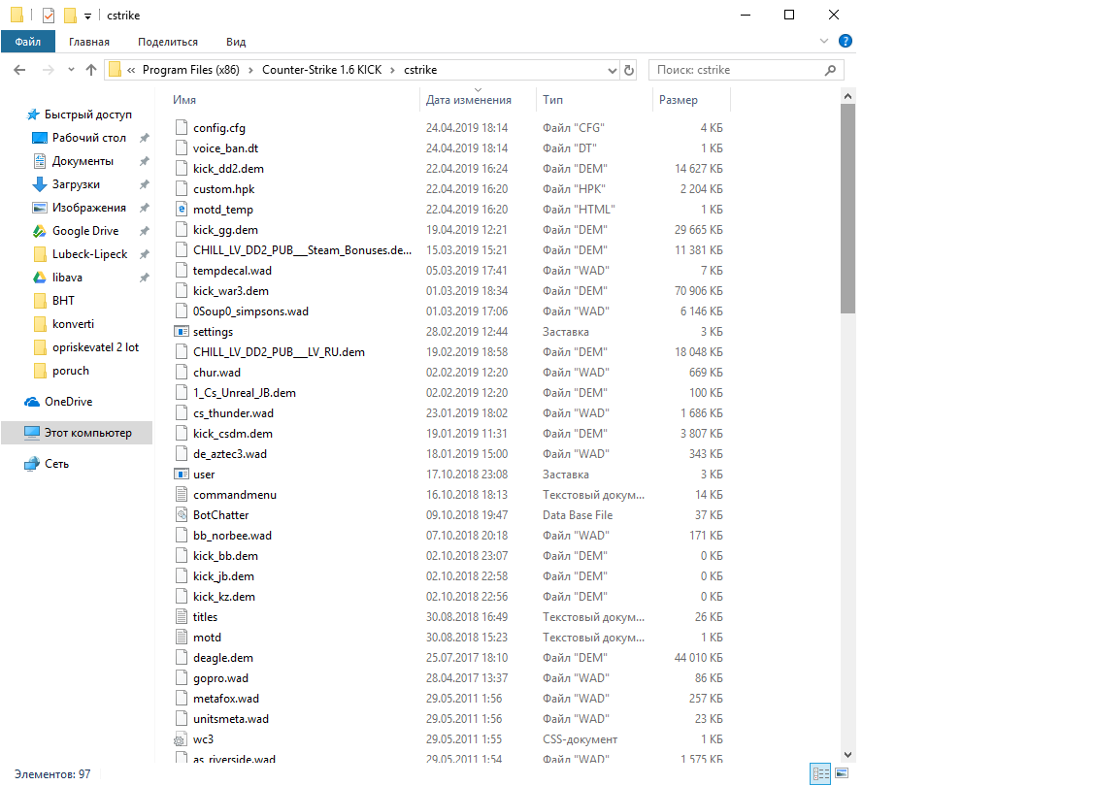Open the Поделиться ribbon tab
The image size is (1095, 786).
click(x=168, y=42)
